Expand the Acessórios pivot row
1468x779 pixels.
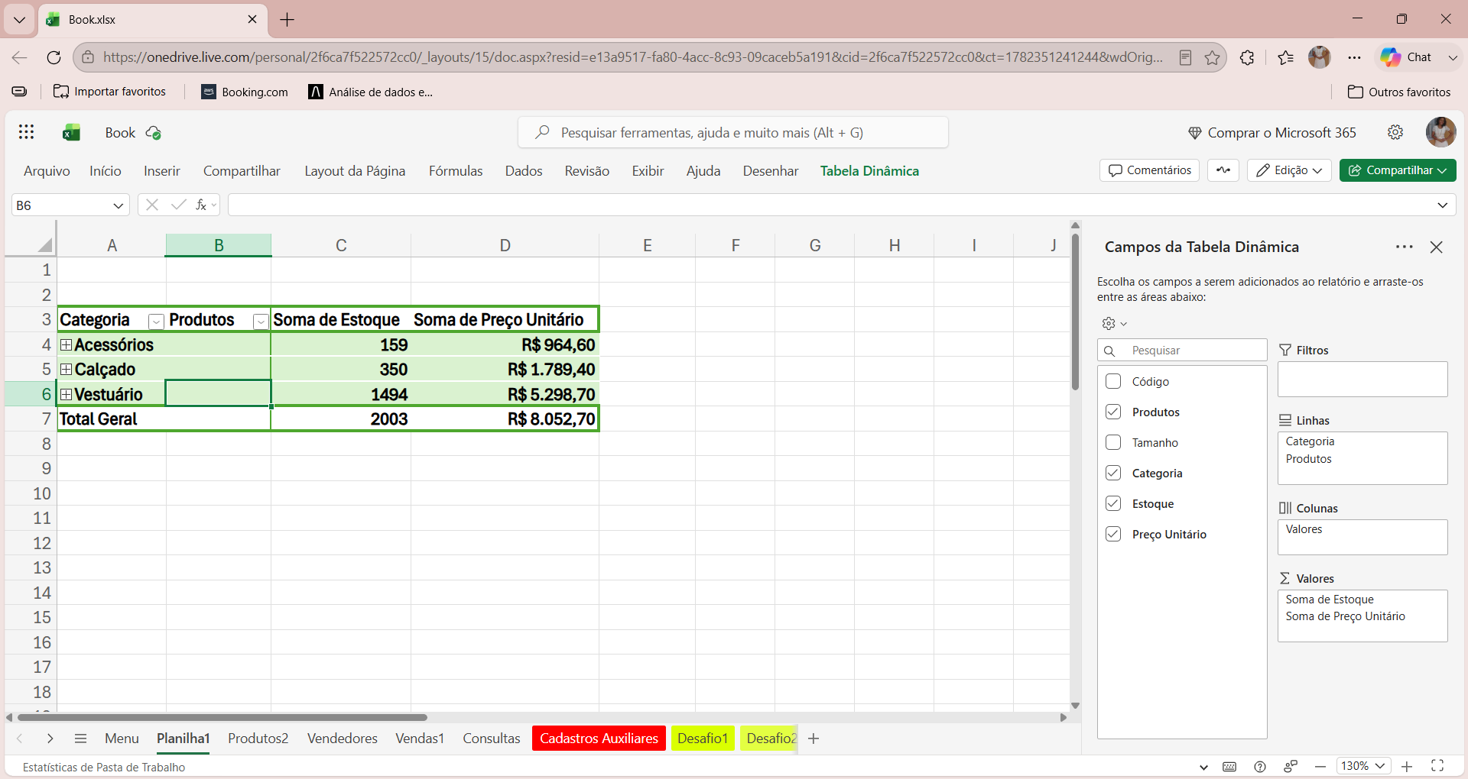point(67,345)
